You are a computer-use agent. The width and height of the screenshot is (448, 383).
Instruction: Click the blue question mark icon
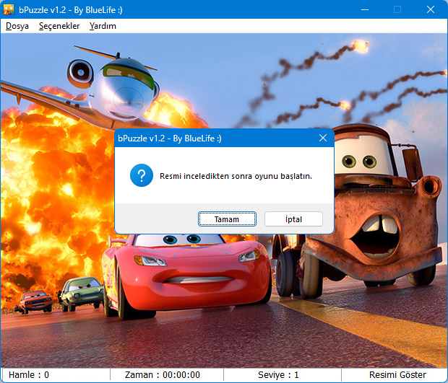[142, 175]
